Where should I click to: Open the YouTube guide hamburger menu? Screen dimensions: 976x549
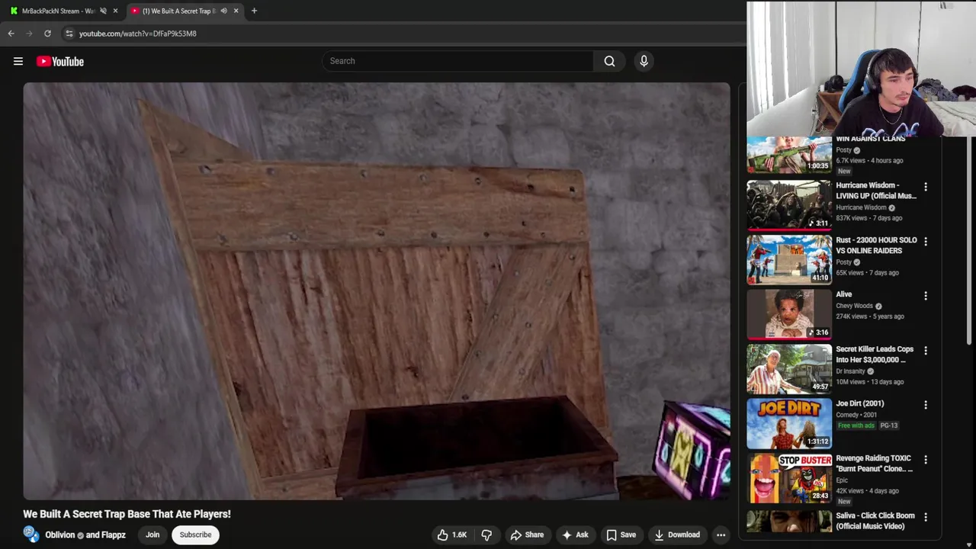[x=18, y=61]
